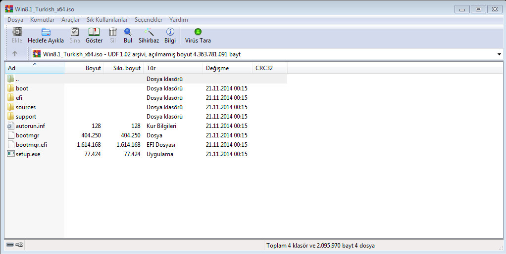The height and width of the screenshot is (254, 506).
Task: Click the date cell of setup.exe
Action: [227, 154]
